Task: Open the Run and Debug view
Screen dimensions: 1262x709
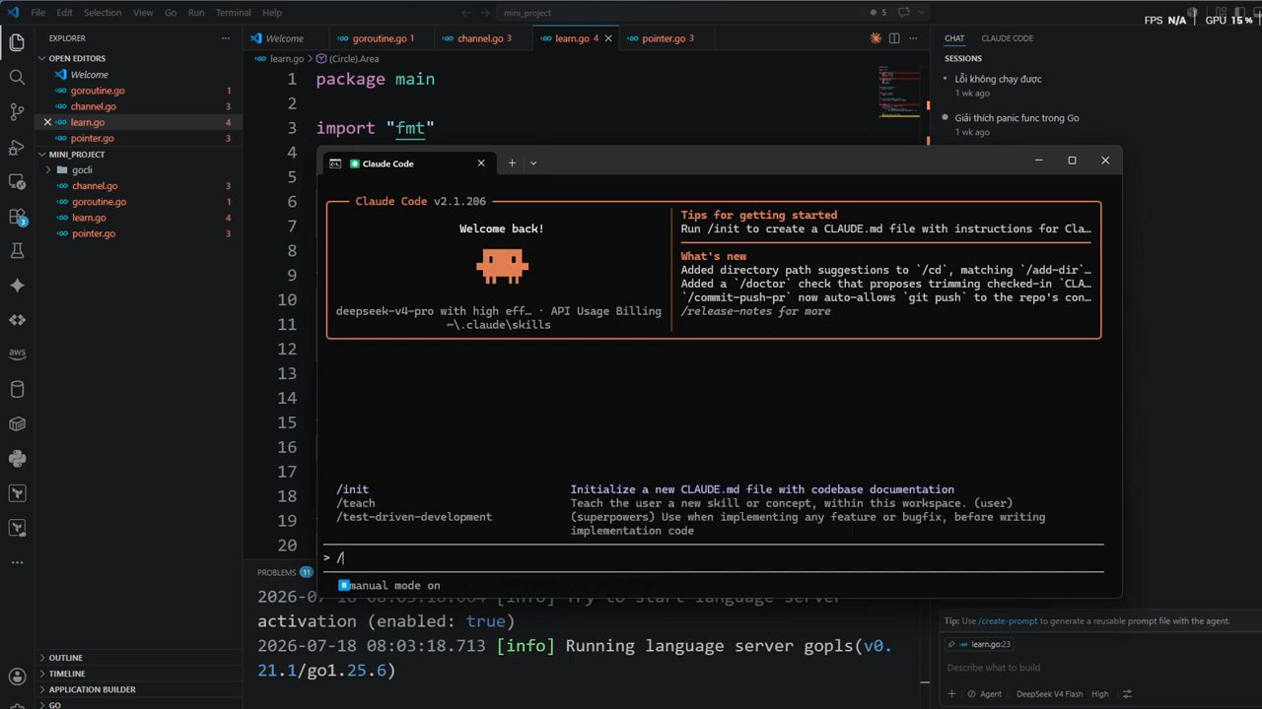Action: 17,147
